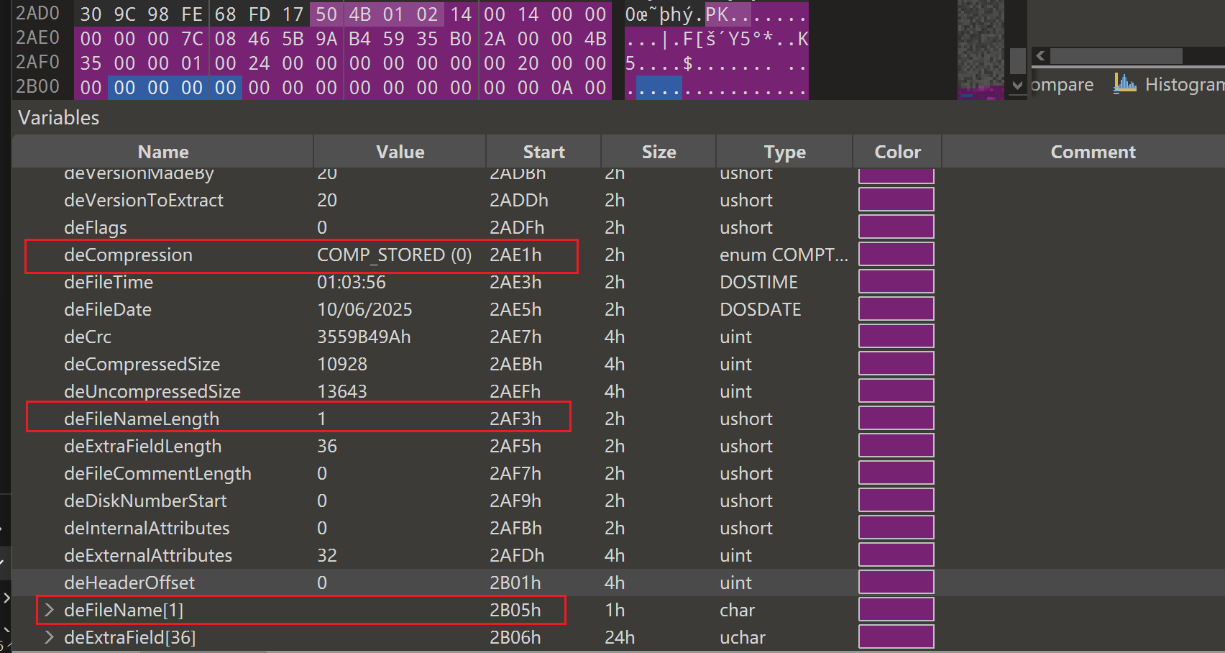
Task: Click the Start column header
Action: 543,152
